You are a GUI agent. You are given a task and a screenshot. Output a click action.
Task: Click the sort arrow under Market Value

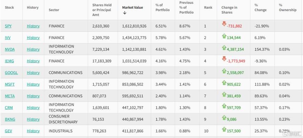[125, 13]
